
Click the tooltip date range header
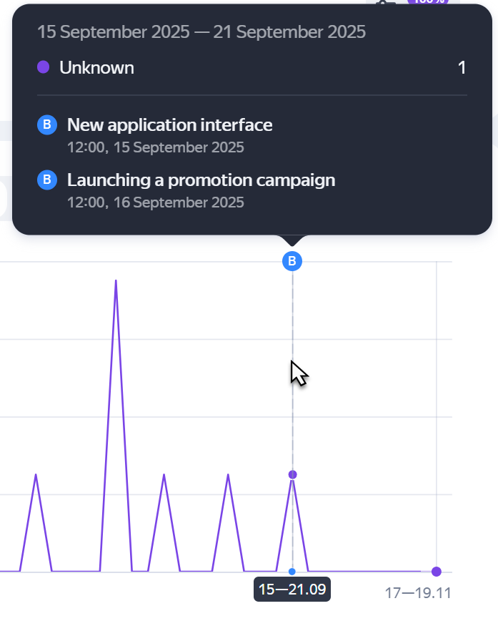pyautogui.click(x=201, y=32)
